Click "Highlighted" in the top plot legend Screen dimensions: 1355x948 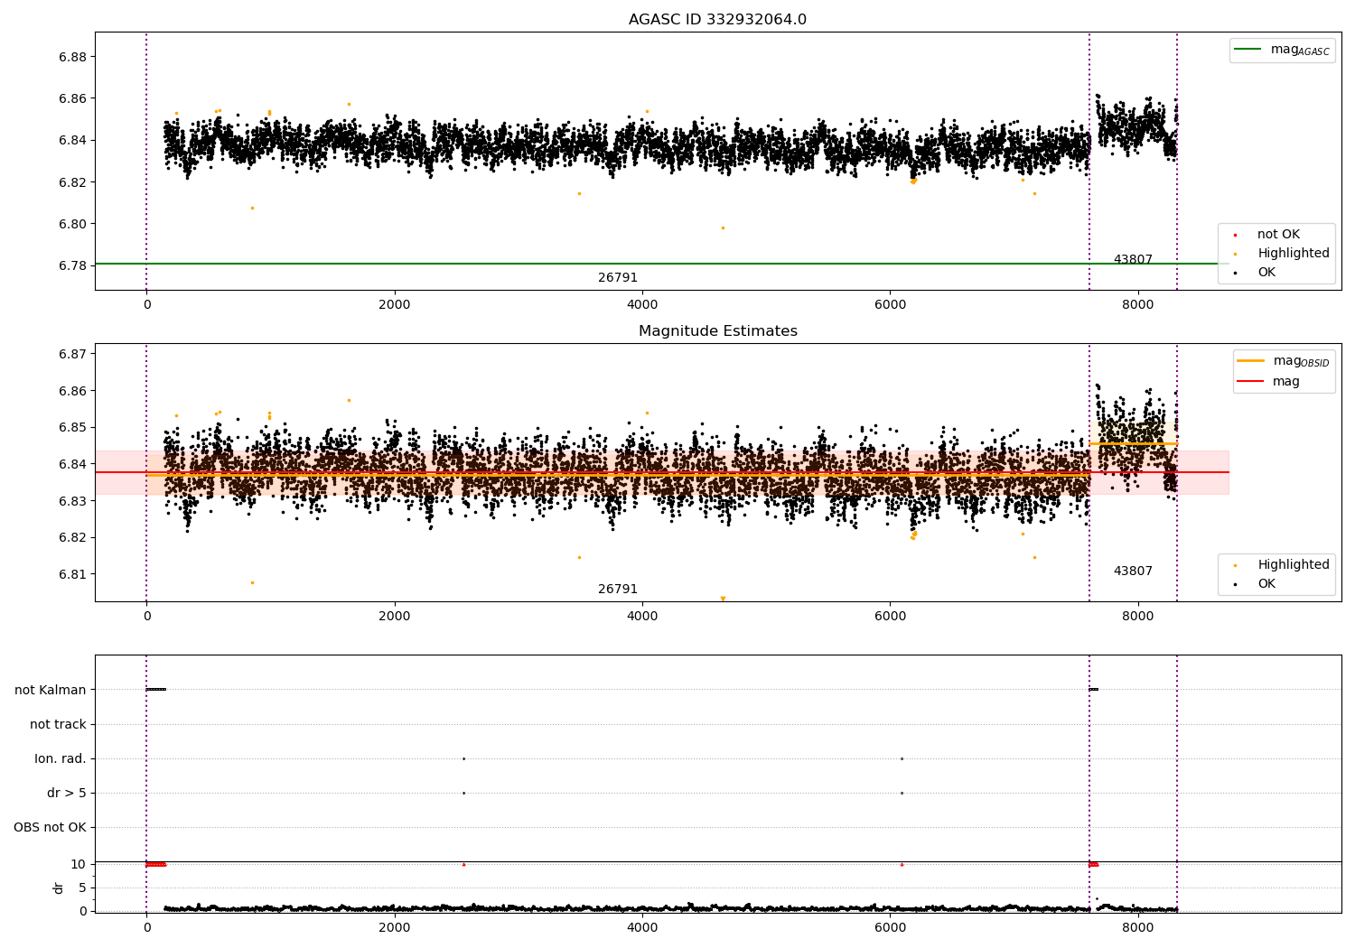click(x=1294, y=254)
